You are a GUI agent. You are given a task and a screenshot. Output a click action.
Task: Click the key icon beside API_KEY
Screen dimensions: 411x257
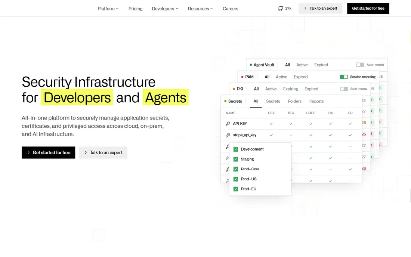228,124
